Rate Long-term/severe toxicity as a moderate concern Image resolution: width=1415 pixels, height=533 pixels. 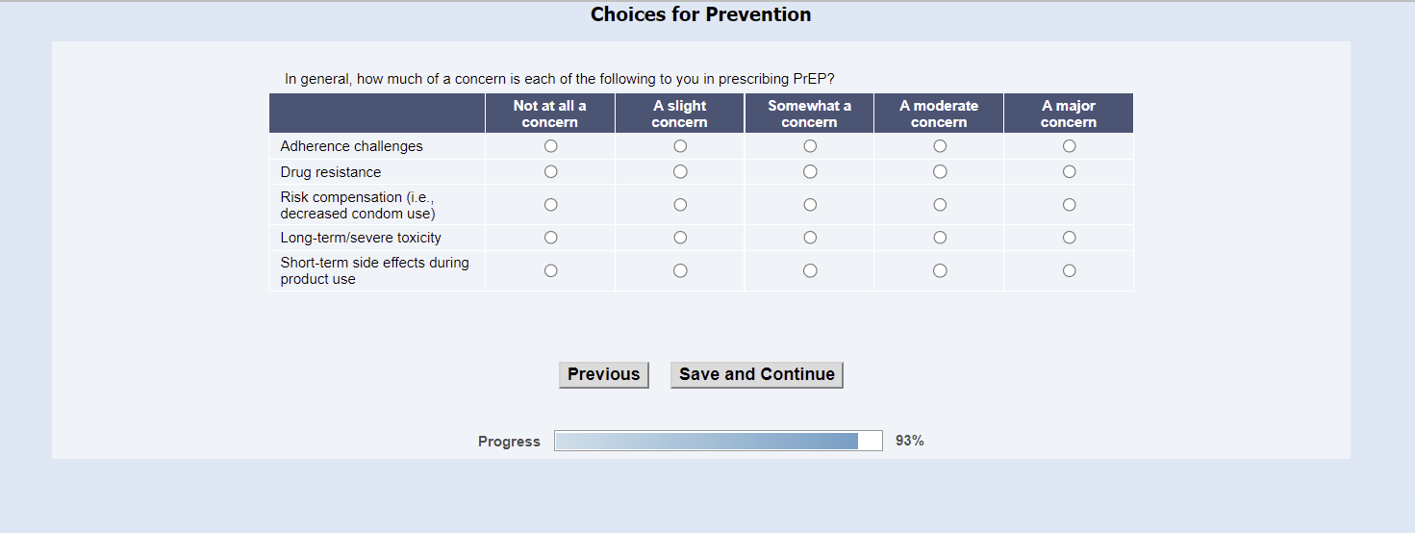click(x=940, y=238)
